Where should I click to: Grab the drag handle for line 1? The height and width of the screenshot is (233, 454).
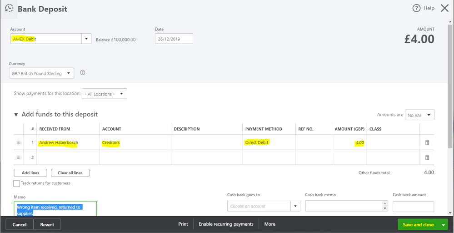coord(19,142)
